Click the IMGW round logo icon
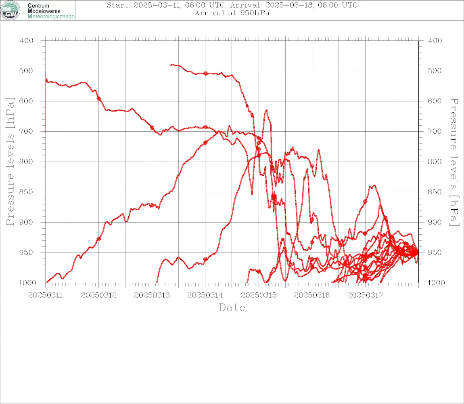This screenshot has height=404, width=464. (x=10, y=11)
